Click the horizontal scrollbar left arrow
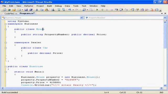 (3, 88)
